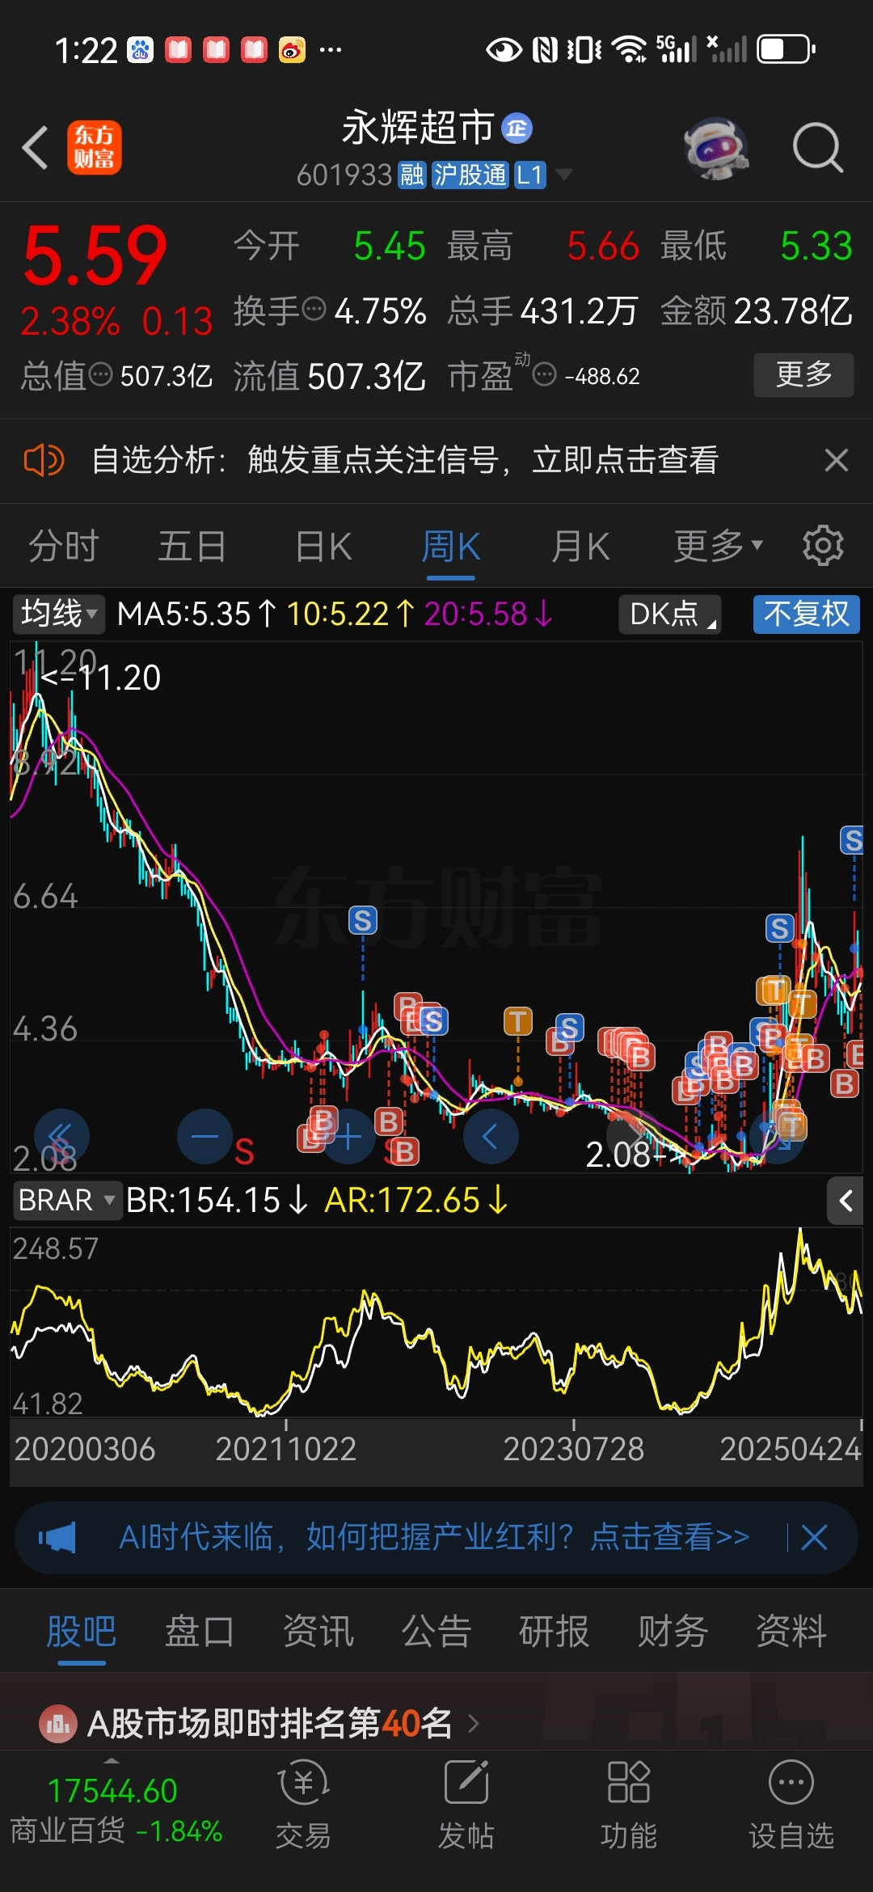Open the 均线 indicator dropdown
Screen dimensions: 873x1892
point(59,614)
